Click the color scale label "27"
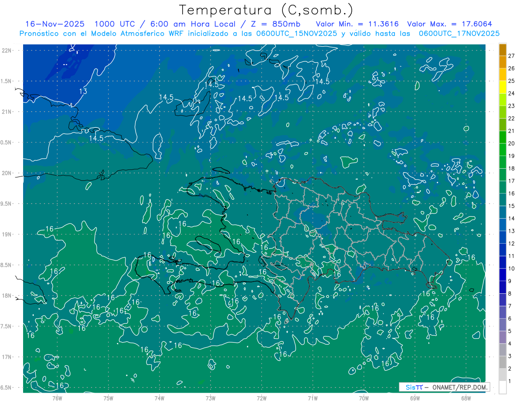The image size is (523, 404). tap(512, 56)
